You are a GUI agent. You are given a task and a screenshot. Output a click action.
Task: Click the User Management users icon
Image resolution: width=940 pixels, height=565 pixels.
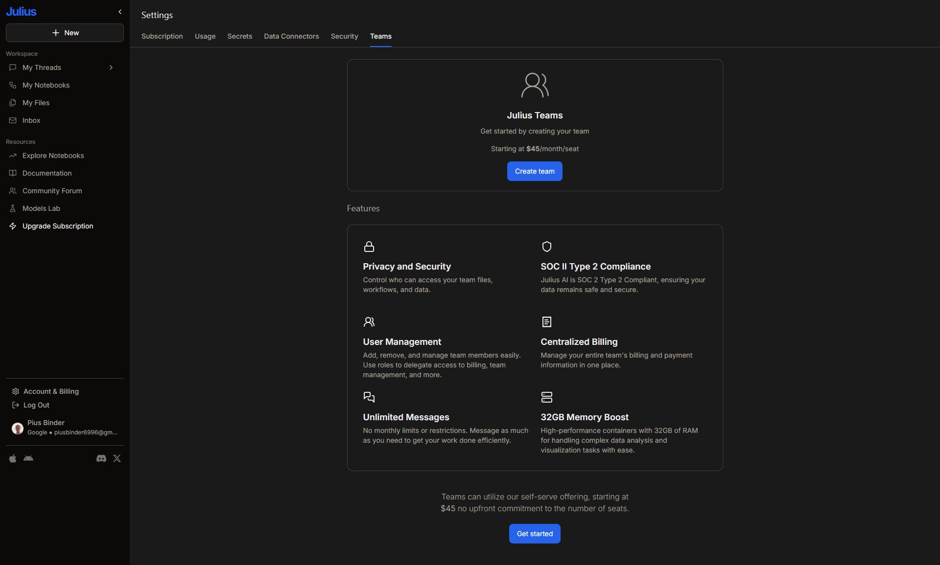click(369, 322)
